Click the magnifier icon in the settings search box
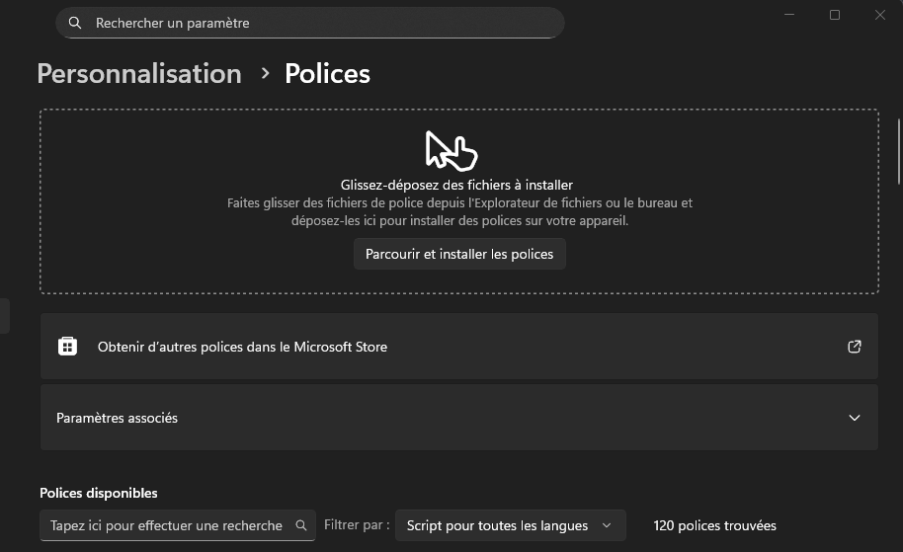This screenshot has width=903, height=552. (x=75, y=23)
